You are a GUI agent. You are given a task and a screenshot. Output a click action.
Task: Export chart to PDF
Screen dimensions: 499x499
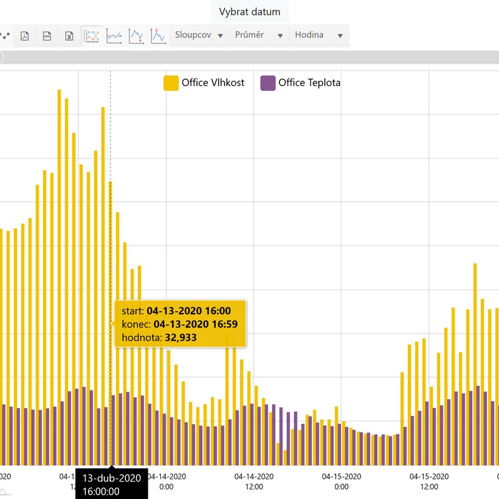[x=24, y=36]
